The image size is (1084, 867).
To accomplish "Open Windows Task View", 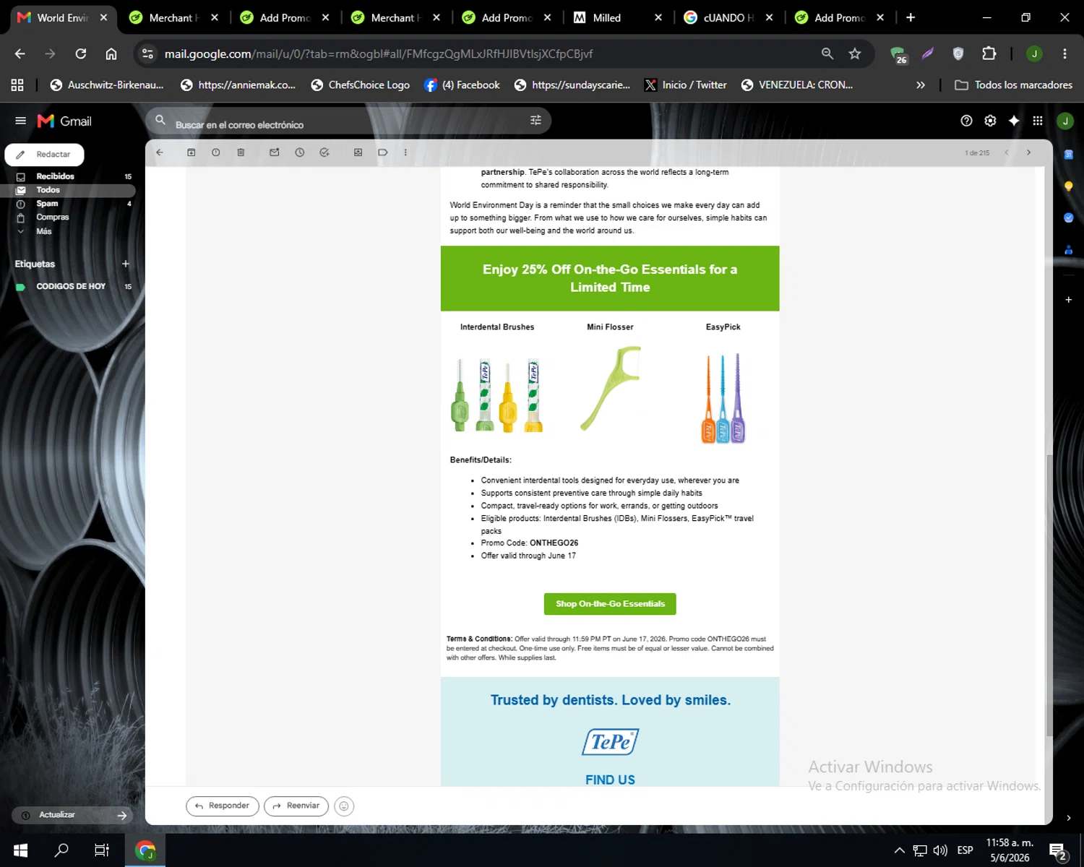I will [102, 850].
